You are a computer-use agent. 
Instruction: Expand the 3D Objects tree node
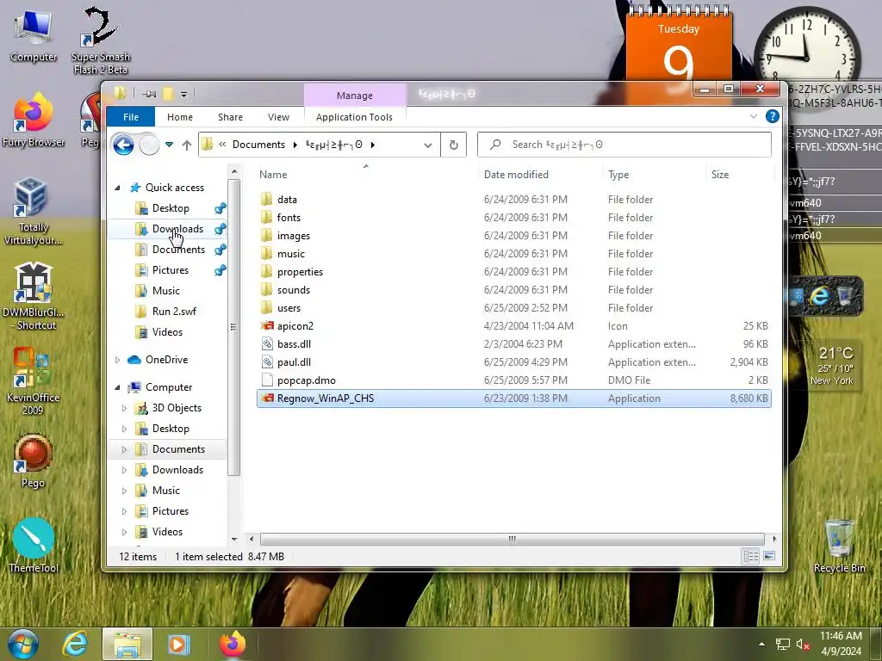pos(124,408)
